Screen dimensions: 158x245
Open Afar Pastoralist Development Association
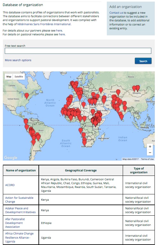(15, 223)
